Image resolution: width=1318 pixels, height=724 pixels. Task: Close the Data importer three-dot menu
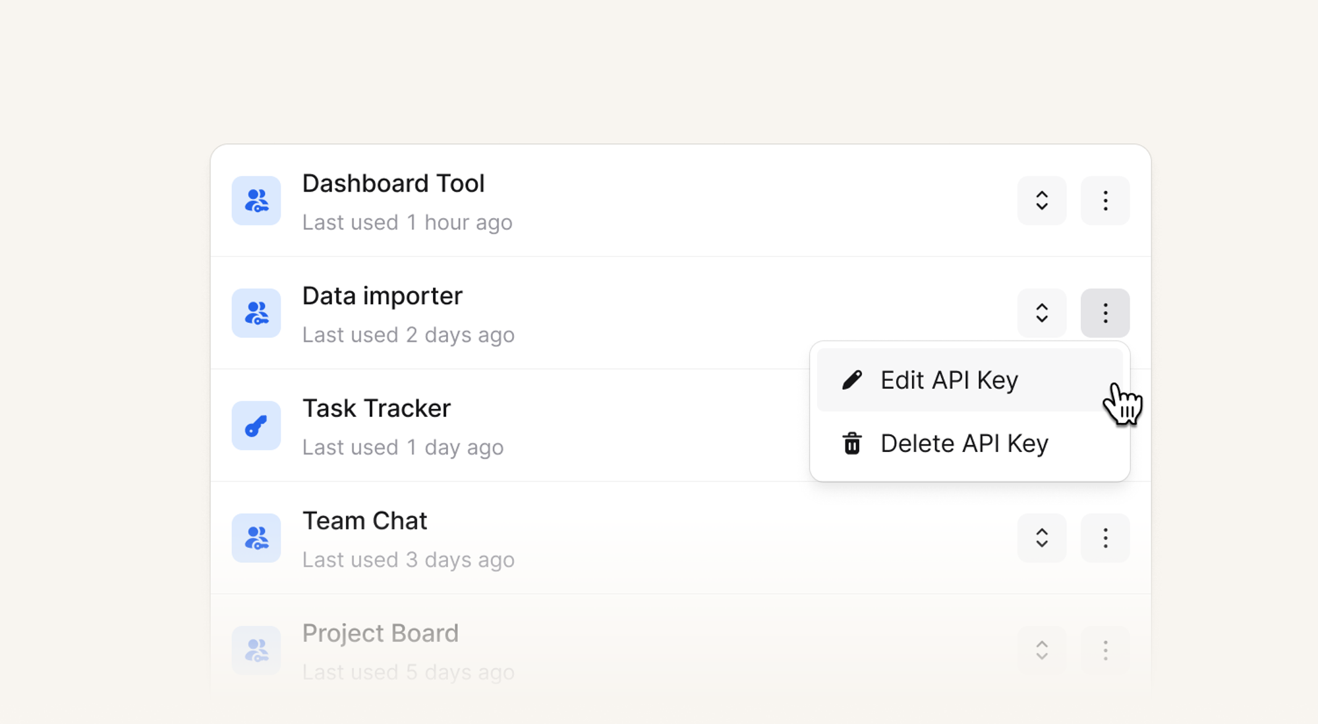tap(1105, 313)
